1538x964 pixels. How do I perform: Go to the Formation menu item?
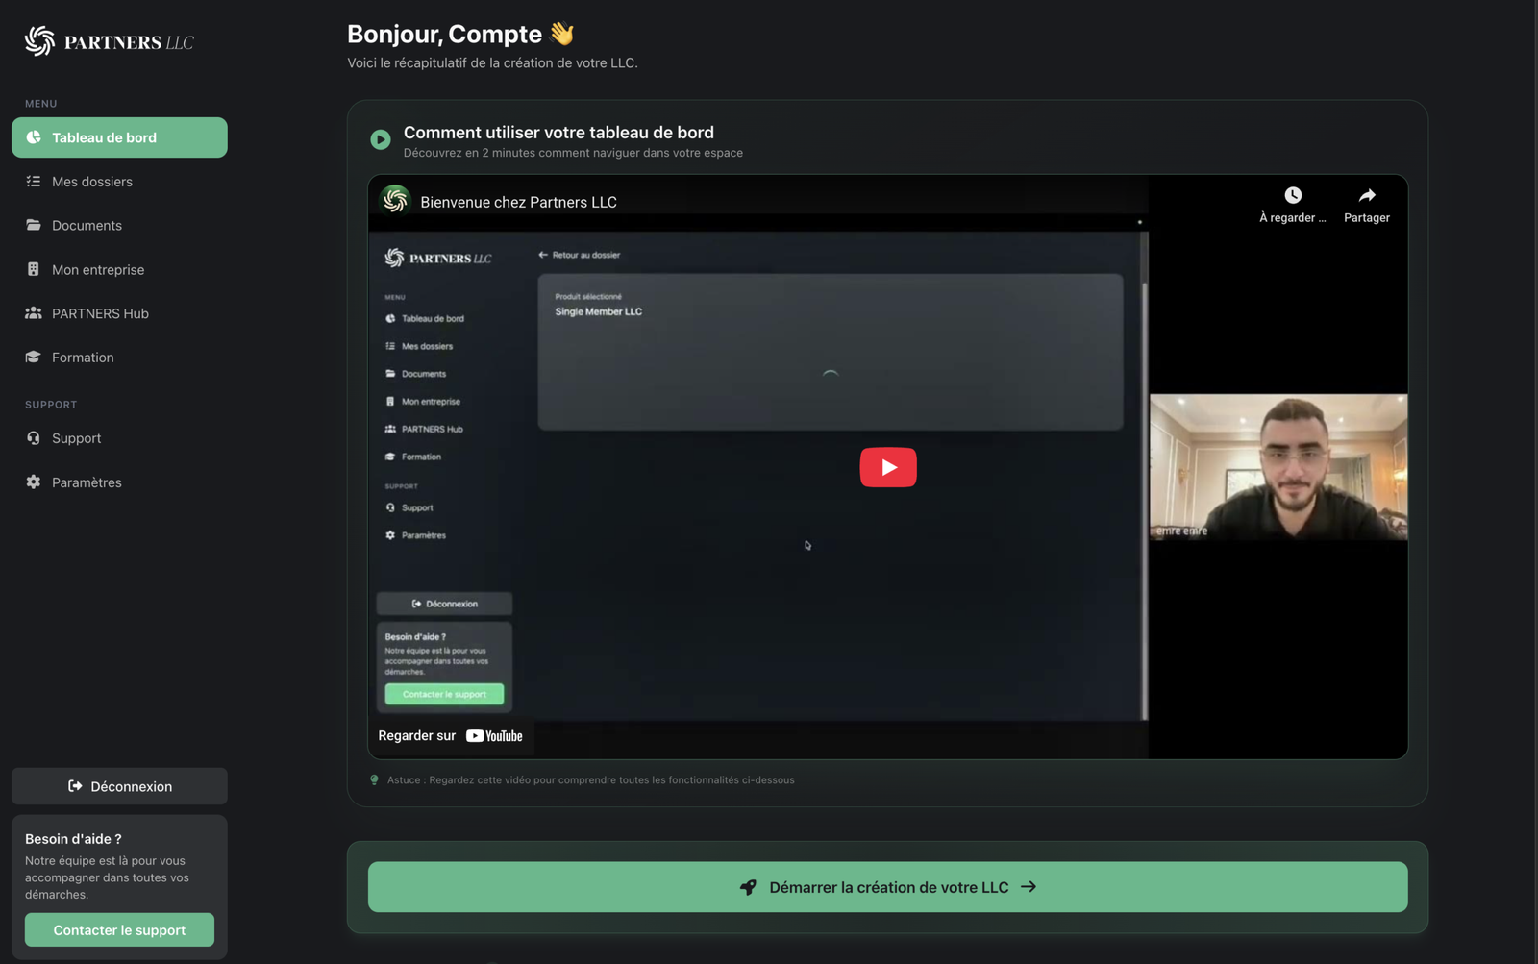(x=83, y=358)
